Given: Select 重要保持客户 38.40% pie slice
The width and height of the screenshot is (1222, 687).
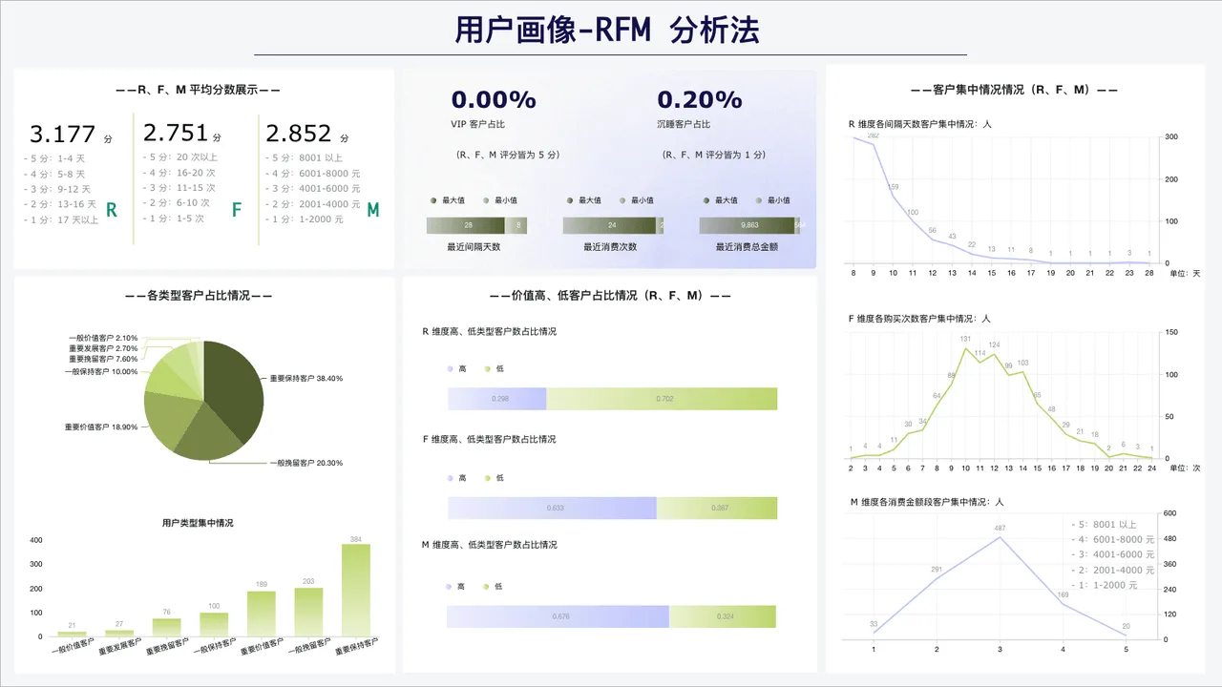Looking at the screenshot, I should click(234, 385).
